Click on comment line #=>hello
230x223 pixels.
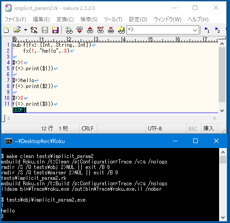pos(24,80)
